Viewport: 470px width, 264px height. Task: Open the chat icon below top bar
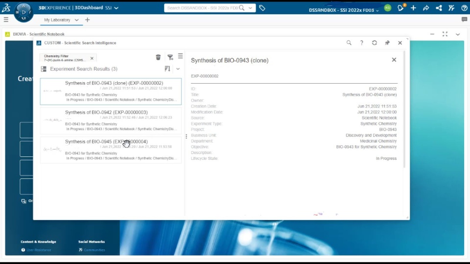[x=464, y=20]
